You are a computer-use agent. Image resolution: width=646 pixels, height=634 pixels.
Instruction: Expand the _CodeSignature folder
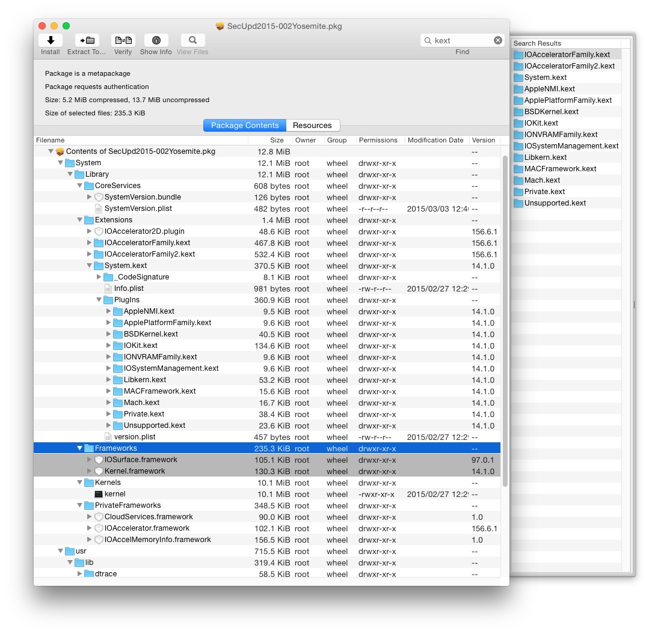99,276
